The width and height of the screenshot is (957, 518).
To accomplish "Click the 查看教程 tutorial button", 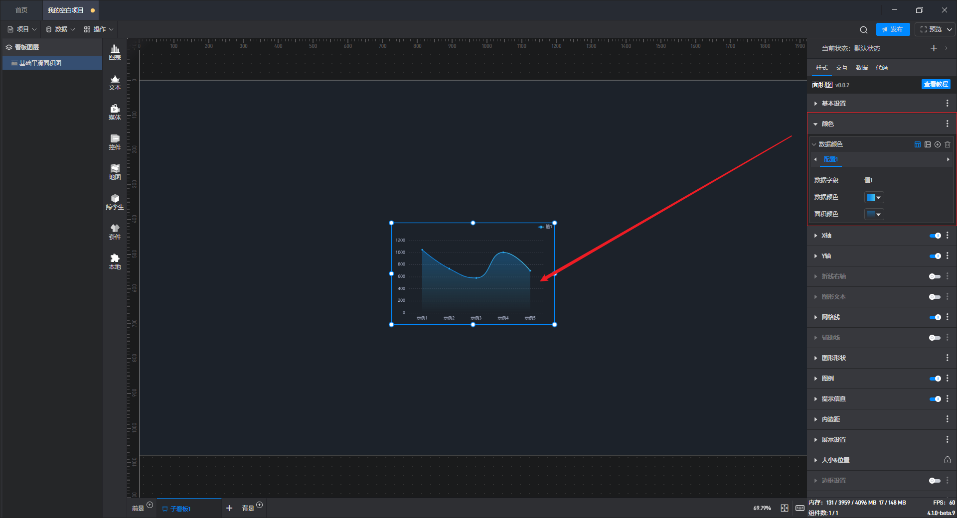I will pyautogui.click(x=936, y=84).
